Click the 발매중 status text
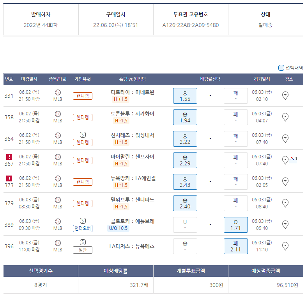 point(265,25)
